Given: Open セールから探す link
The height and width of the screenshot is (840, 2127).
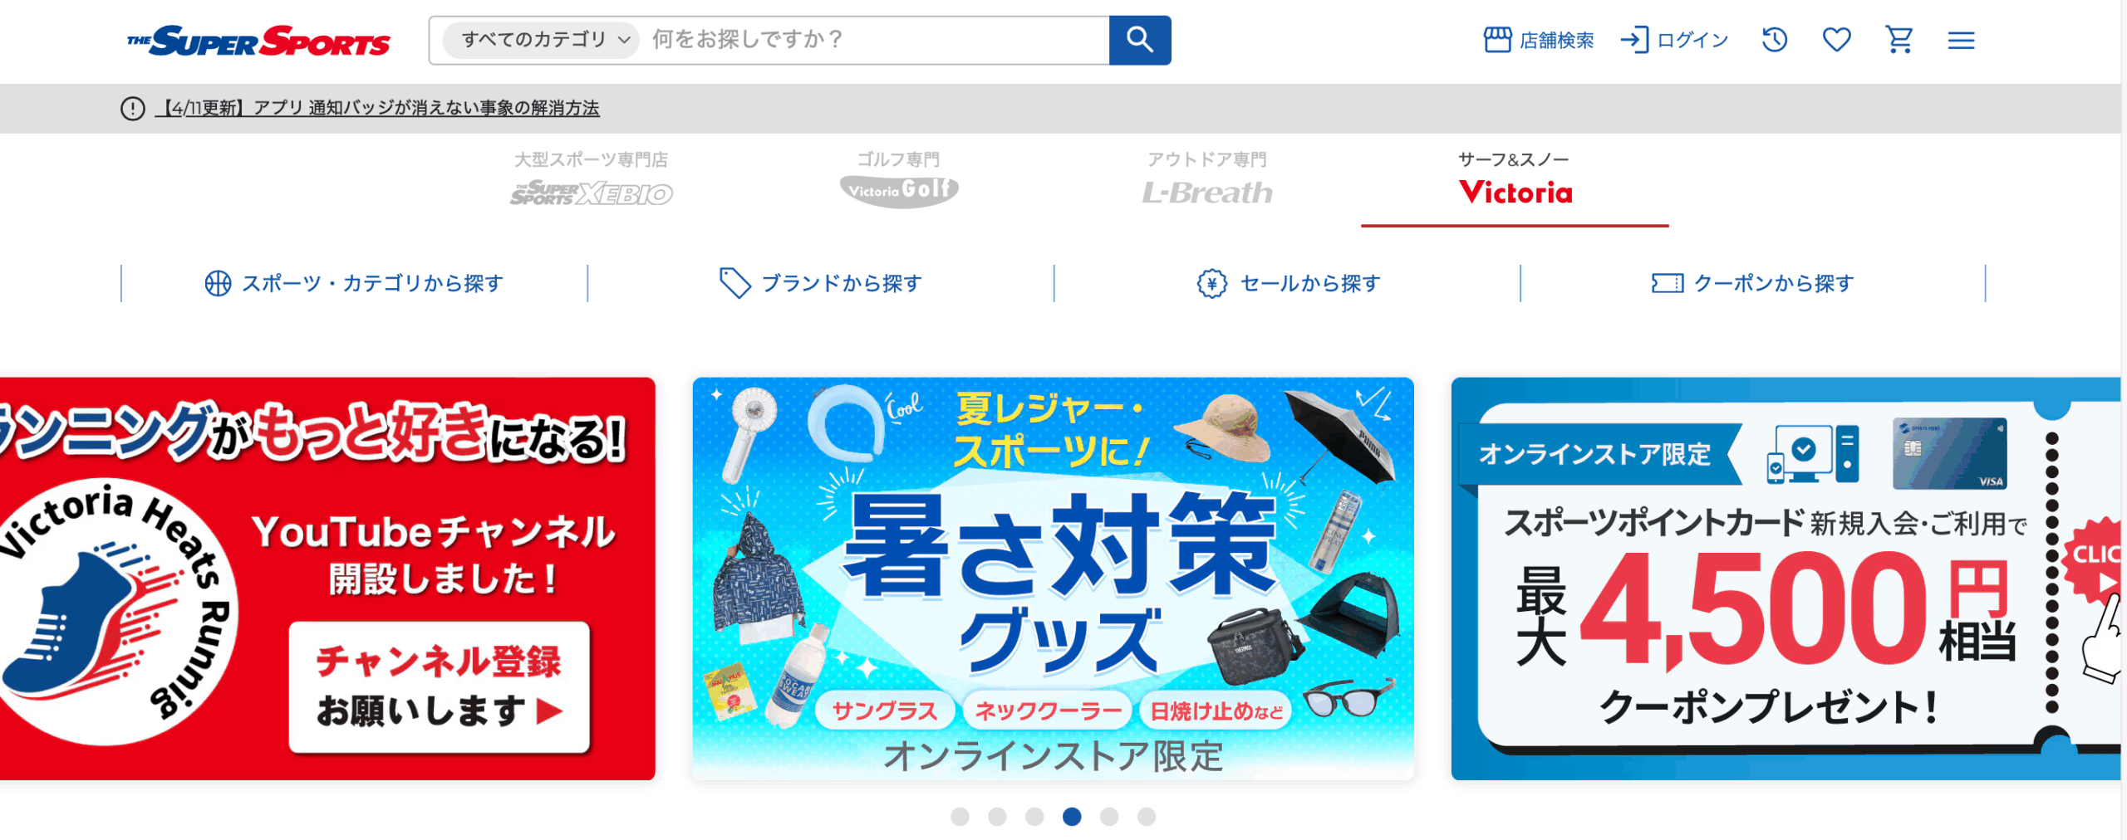Looking at the screenshot, I should (x=1288, y=284).
